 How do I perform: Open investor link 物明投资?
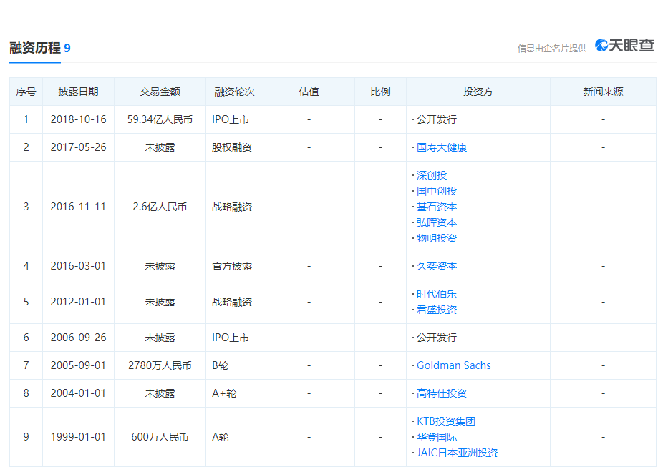click(437, 238)
